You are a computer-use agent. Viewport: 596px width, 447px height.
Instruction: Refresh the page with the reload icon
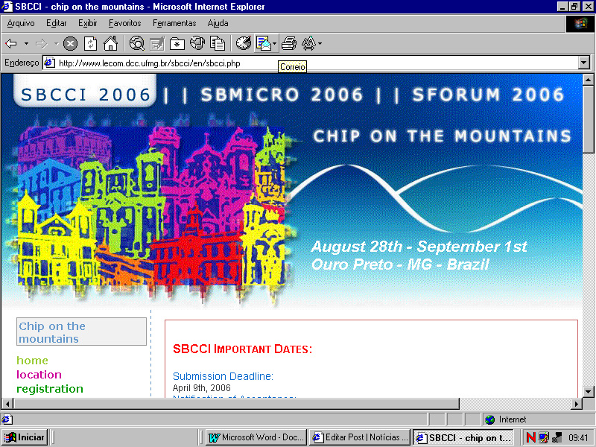coord(90,44)
